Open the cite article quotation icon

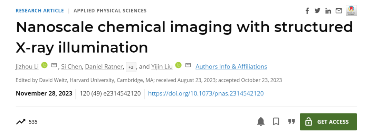291,121
